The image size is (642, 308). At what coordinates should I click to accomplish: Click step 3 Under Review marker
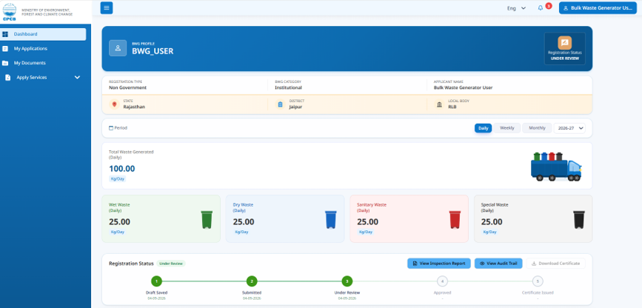click(x=347, y=281)
